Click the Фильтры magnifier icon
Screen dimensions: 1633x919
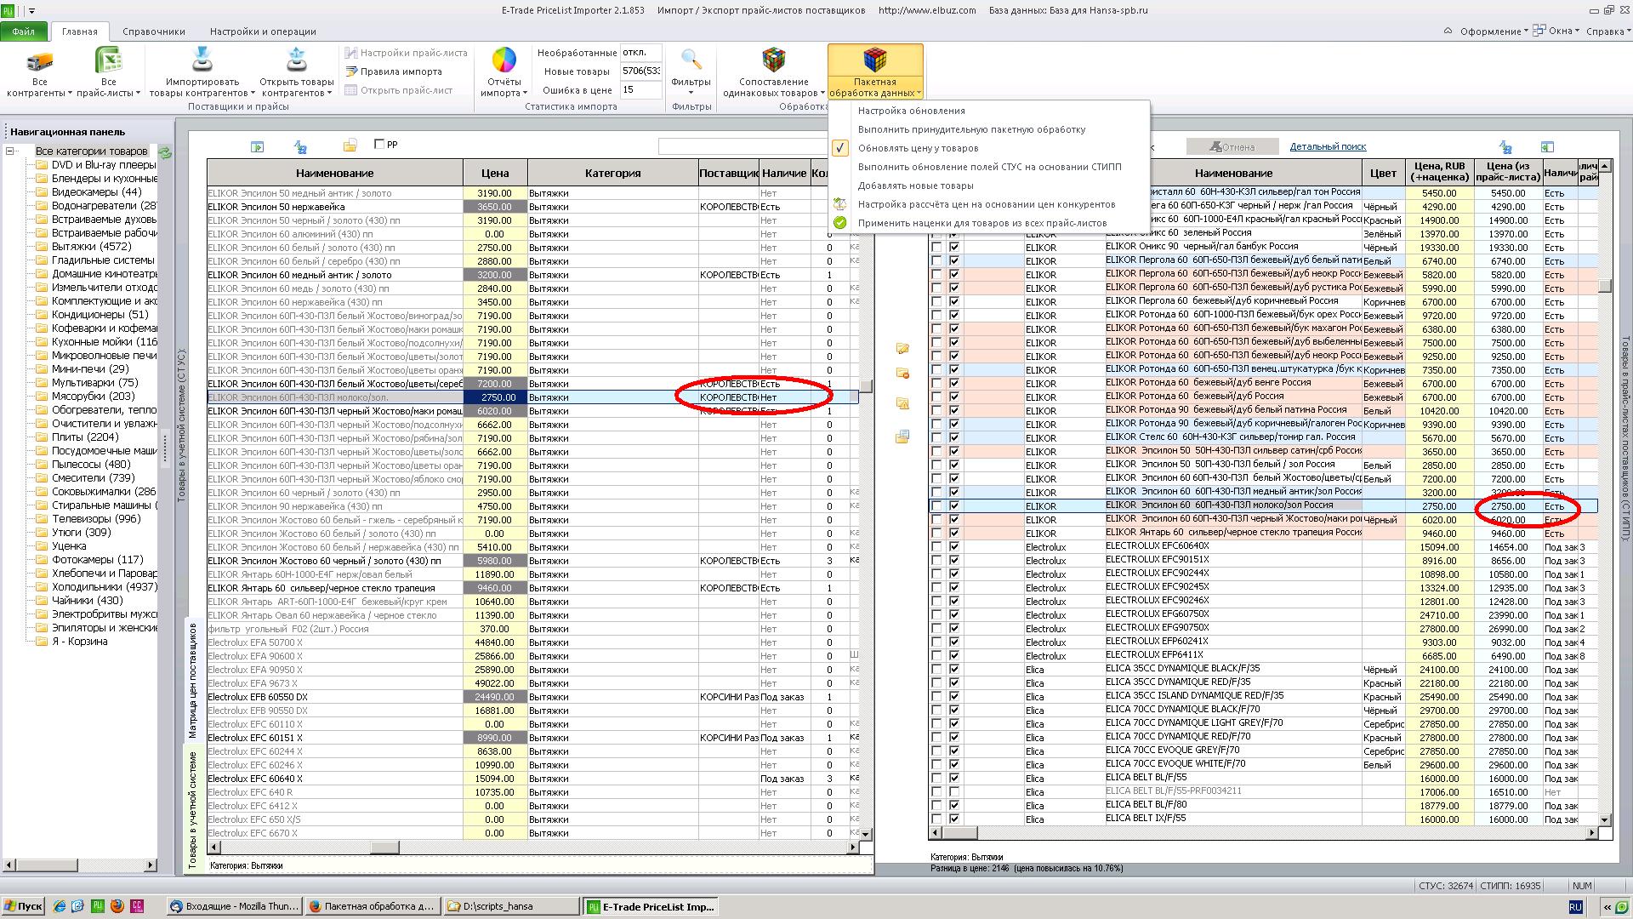tap(691, 60)
